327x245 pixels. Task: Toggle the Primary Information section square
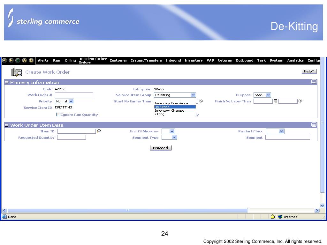7,82
